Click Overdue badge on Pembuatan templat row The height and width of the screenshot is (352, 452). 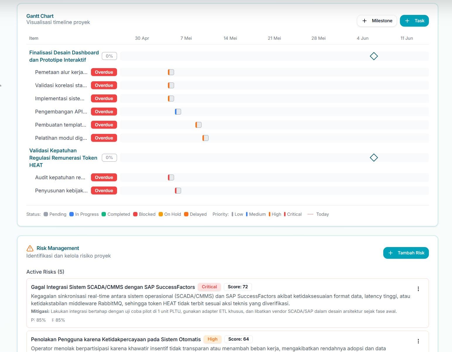pyautogui.click(x=104, y=125)
